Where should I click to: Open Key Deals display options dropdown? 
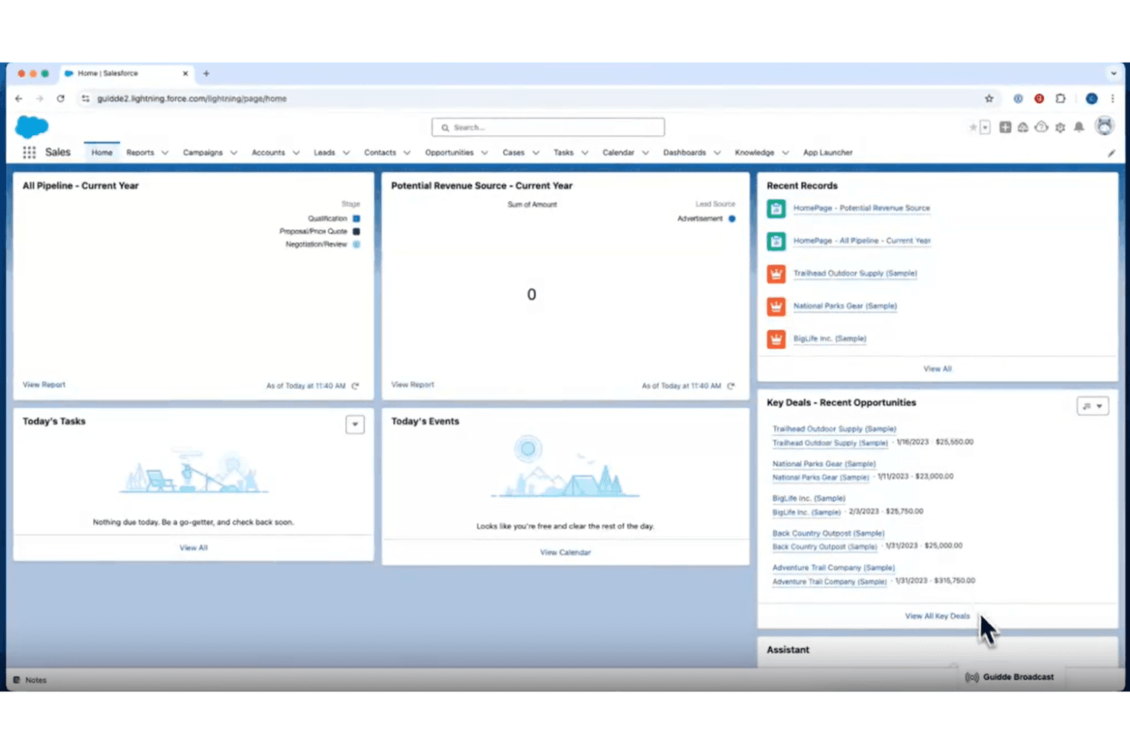pos(1093,406)
